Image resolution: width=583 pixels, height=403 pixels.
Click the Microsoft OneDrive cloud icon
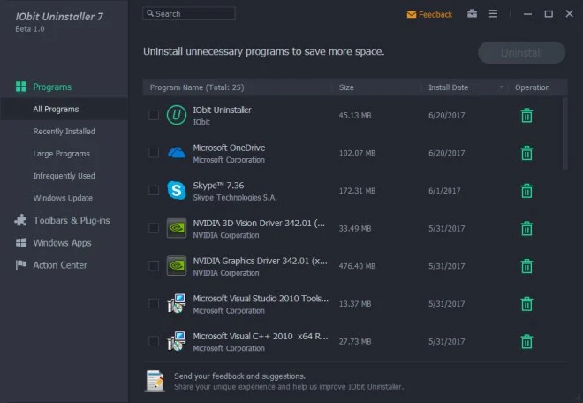[177, 153]
